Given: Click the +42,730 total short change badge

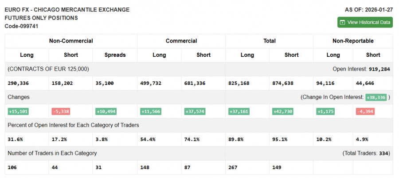Looking at the screenshot, I should 282,111.
